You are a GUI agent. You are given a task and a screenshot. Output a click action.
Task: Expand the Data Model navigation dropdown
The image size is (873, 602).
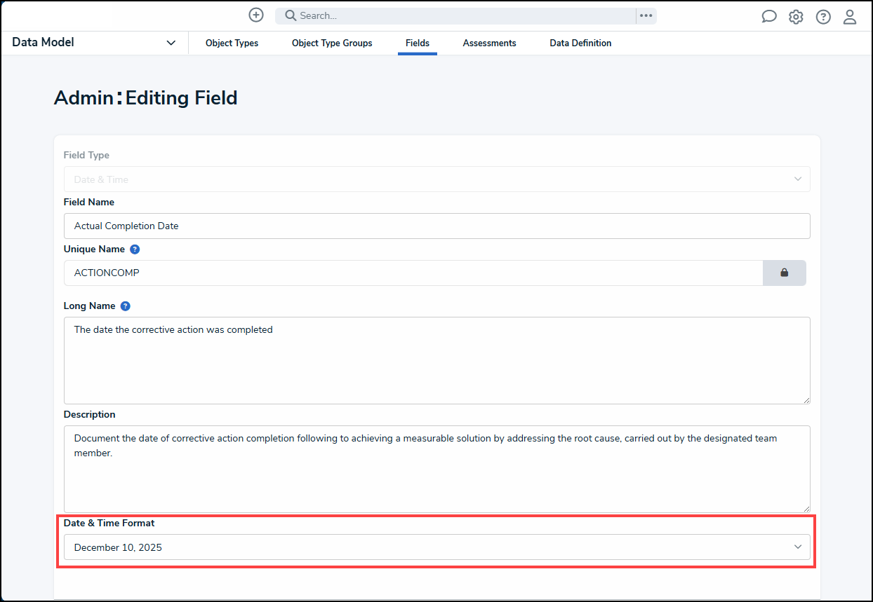[171, 42]
